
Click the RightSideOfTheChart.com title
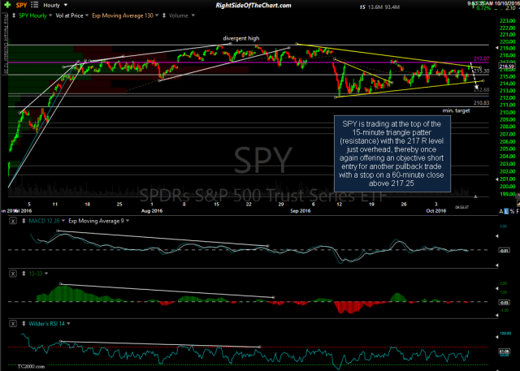253,6
